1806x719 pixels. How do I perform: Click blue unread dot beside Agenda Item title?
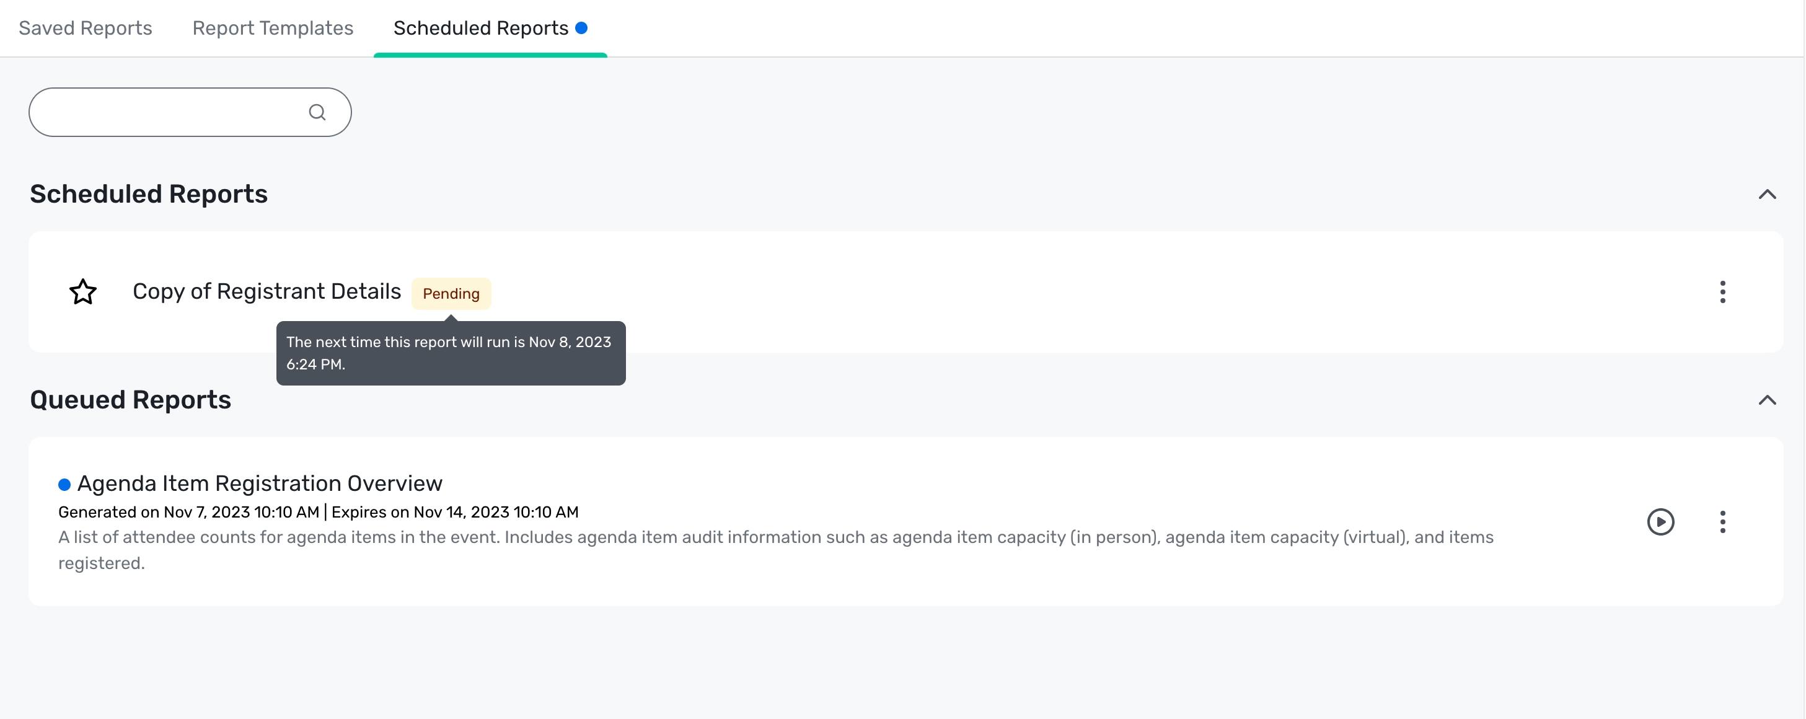point(64,485)
